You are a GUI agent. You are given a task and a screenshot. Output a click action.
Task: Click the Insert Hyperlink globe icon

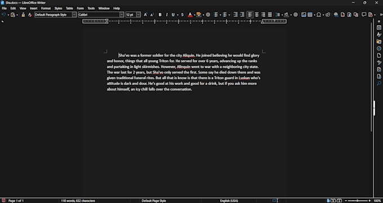tap(336, 15)
